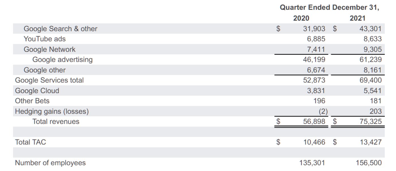
Task: Select the Other Bets row label
Action: click(x=32, y=101)
